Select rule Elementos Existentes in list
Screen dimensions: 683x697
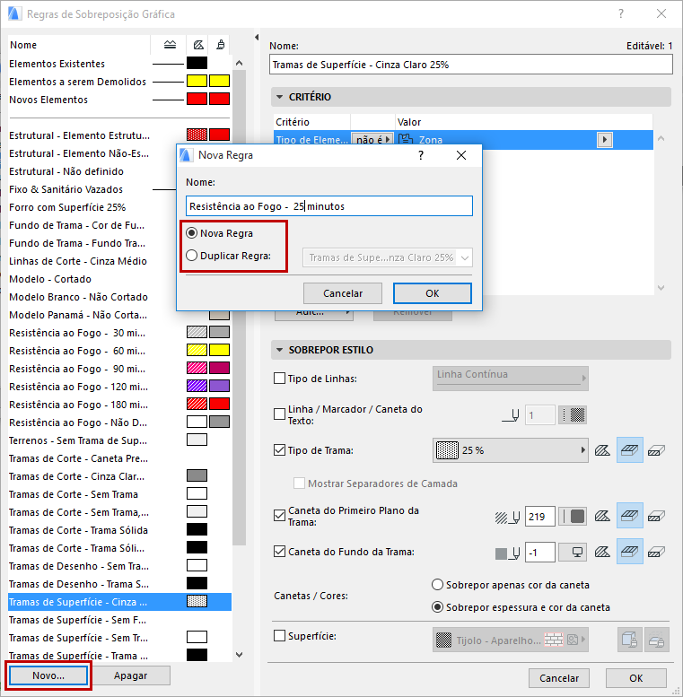tap(119, 64)
